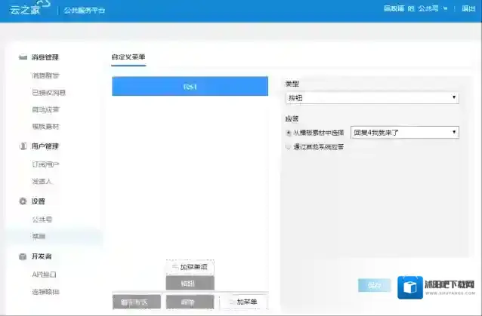Select the blue test menu item
The height and width of the screenshot is (316, 482).
pos(190,87)
